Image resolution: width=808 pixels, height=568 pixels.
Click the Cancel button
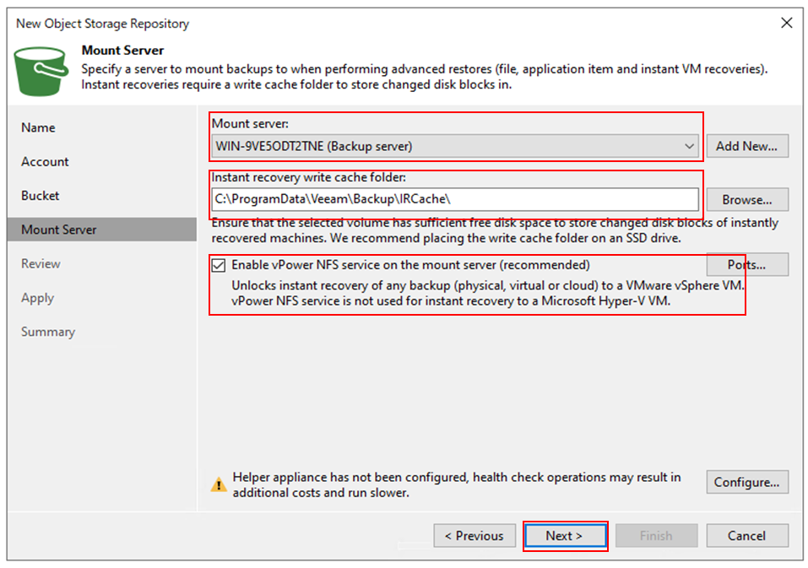tap(746, 536)
